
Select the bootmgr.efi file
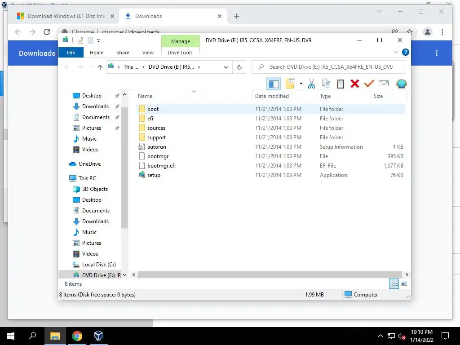pos(270,165)
